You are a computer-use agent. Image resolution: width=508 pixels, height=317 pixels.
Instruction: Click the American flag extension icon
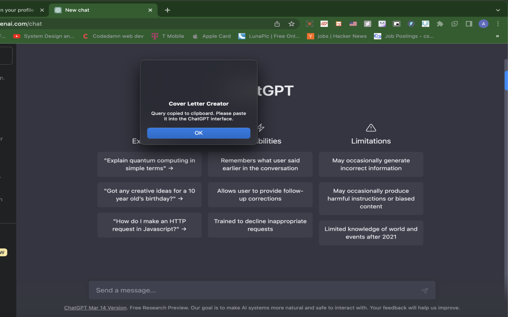pyautogui.click(x=353, y=24)
